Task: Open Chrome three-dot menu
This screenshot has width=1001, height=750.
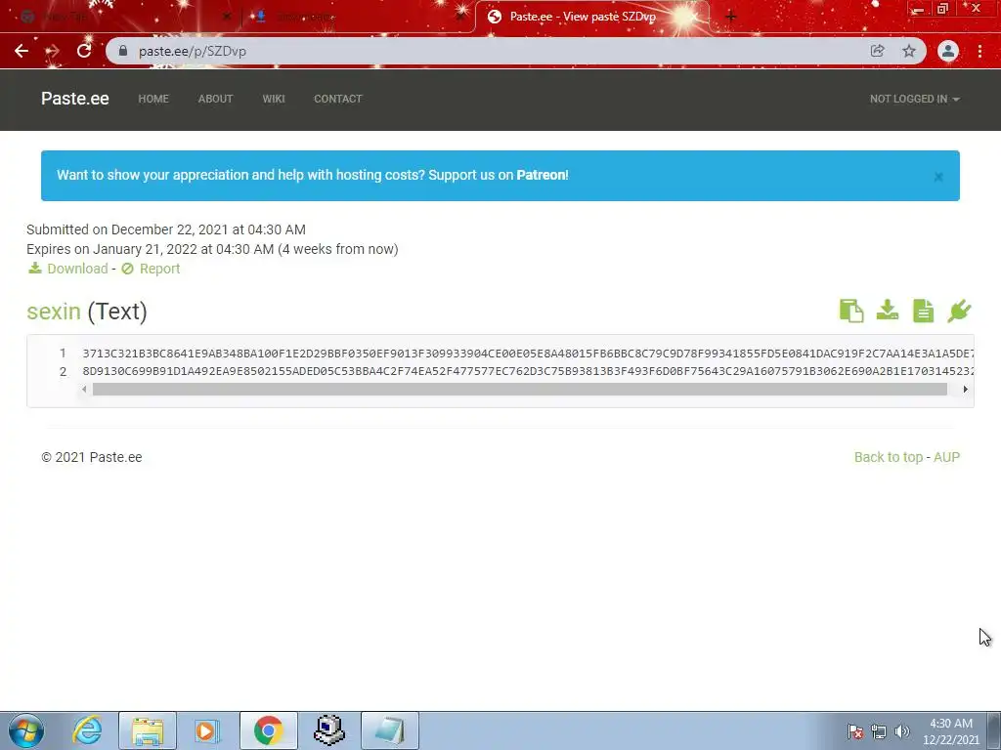Action: 979,51
